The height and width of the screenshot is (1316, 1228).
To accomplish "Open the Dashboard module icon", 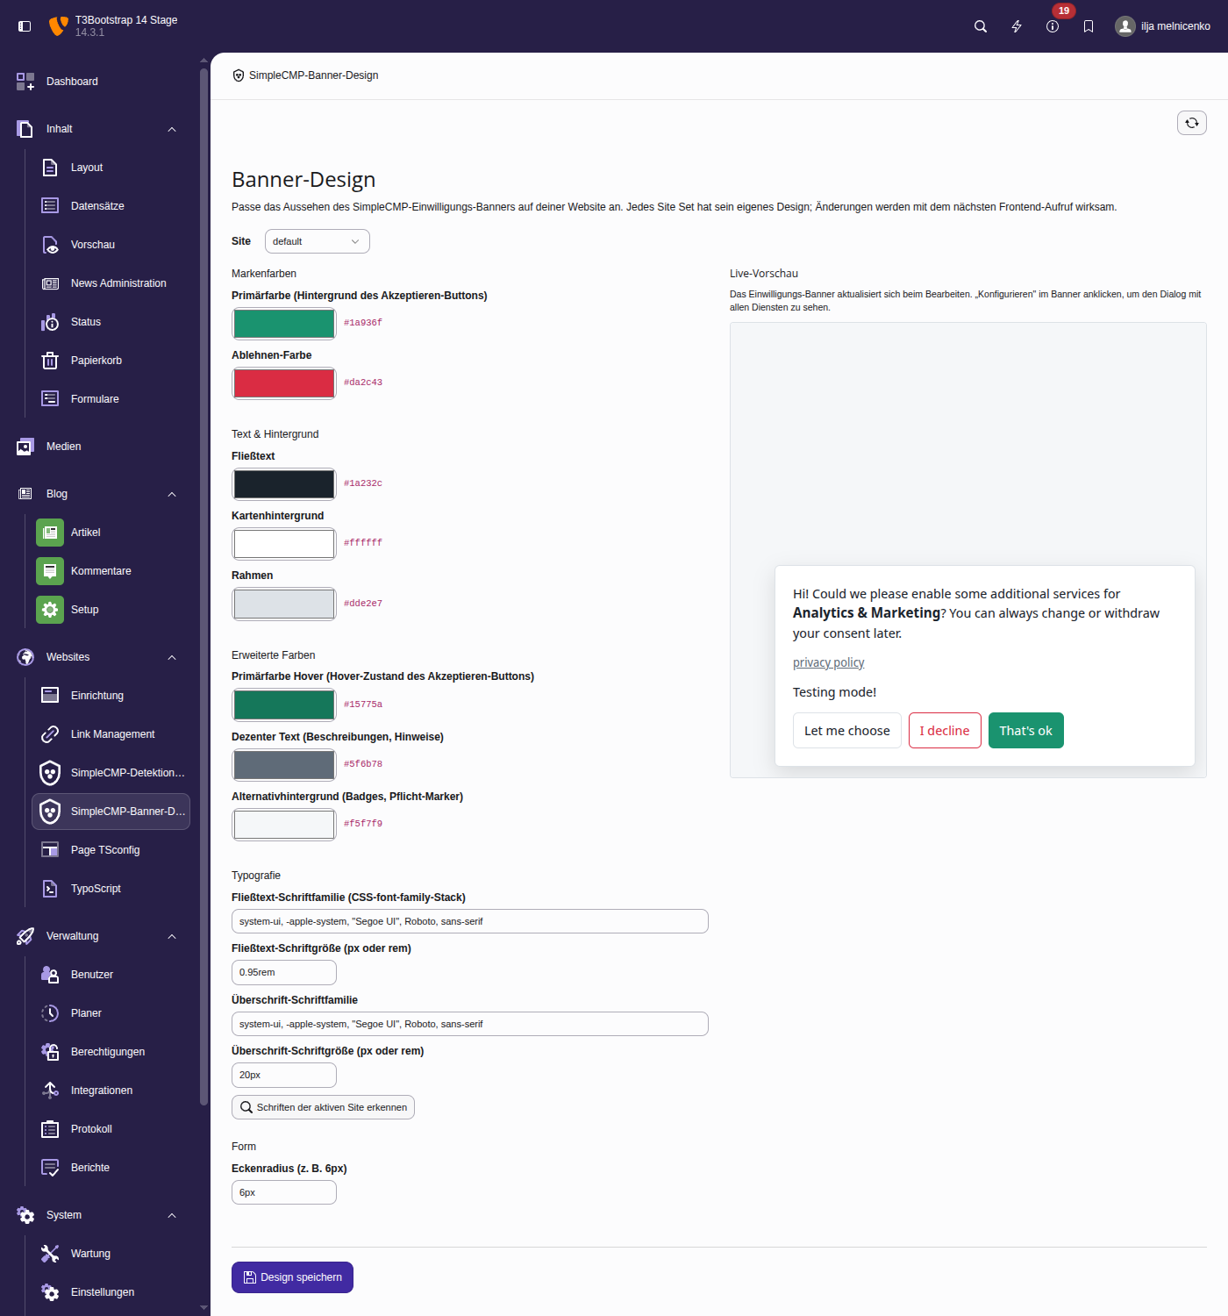I will (x=25, y=82).
